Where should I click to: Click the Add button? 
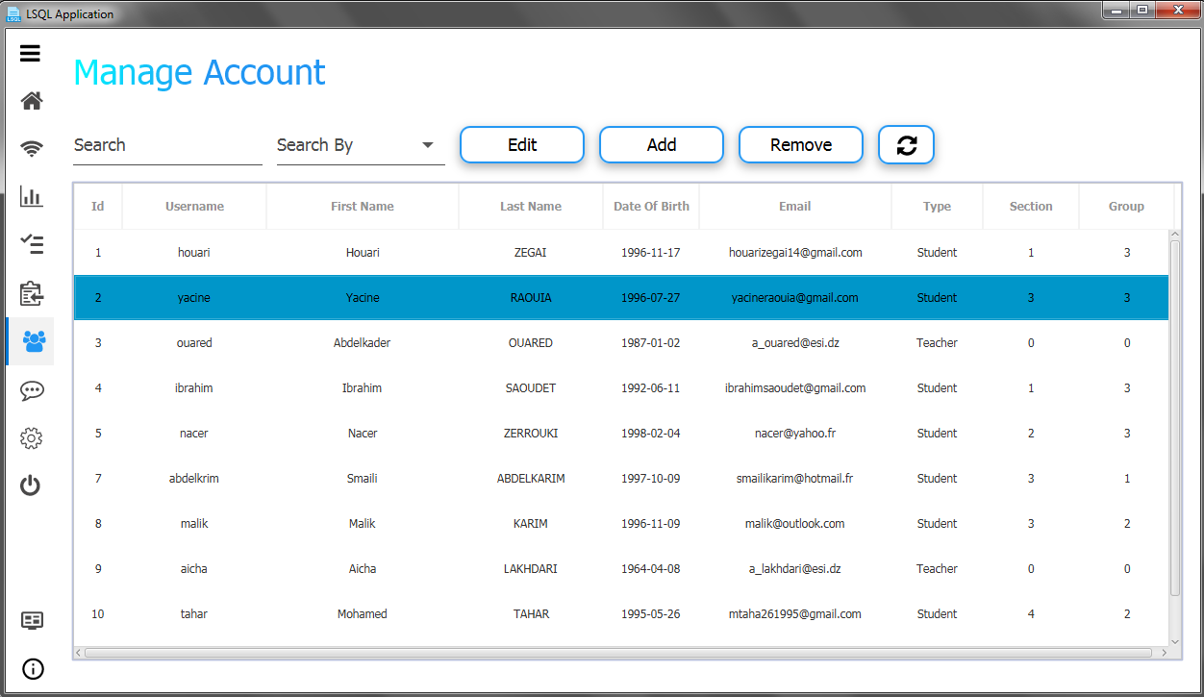tap(662, 145)
